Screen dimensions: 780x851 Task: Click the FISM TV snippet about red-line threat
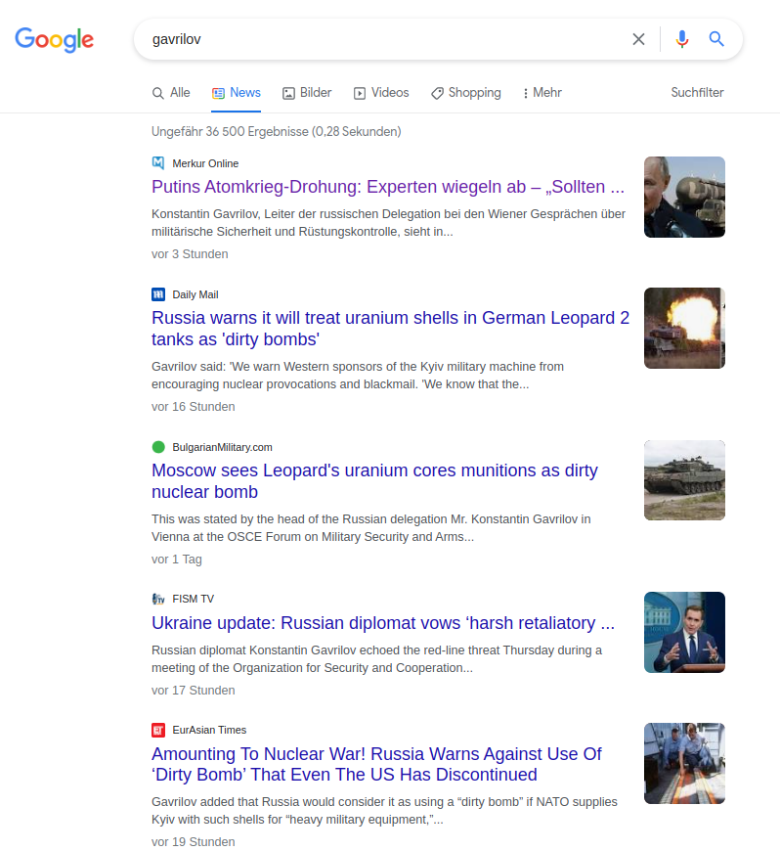click(x=376, y=659)
